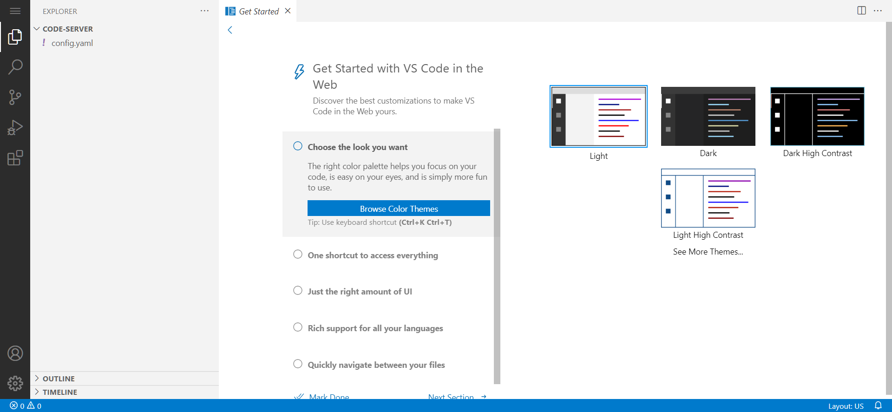Switch to the Get Started tab

258,11
